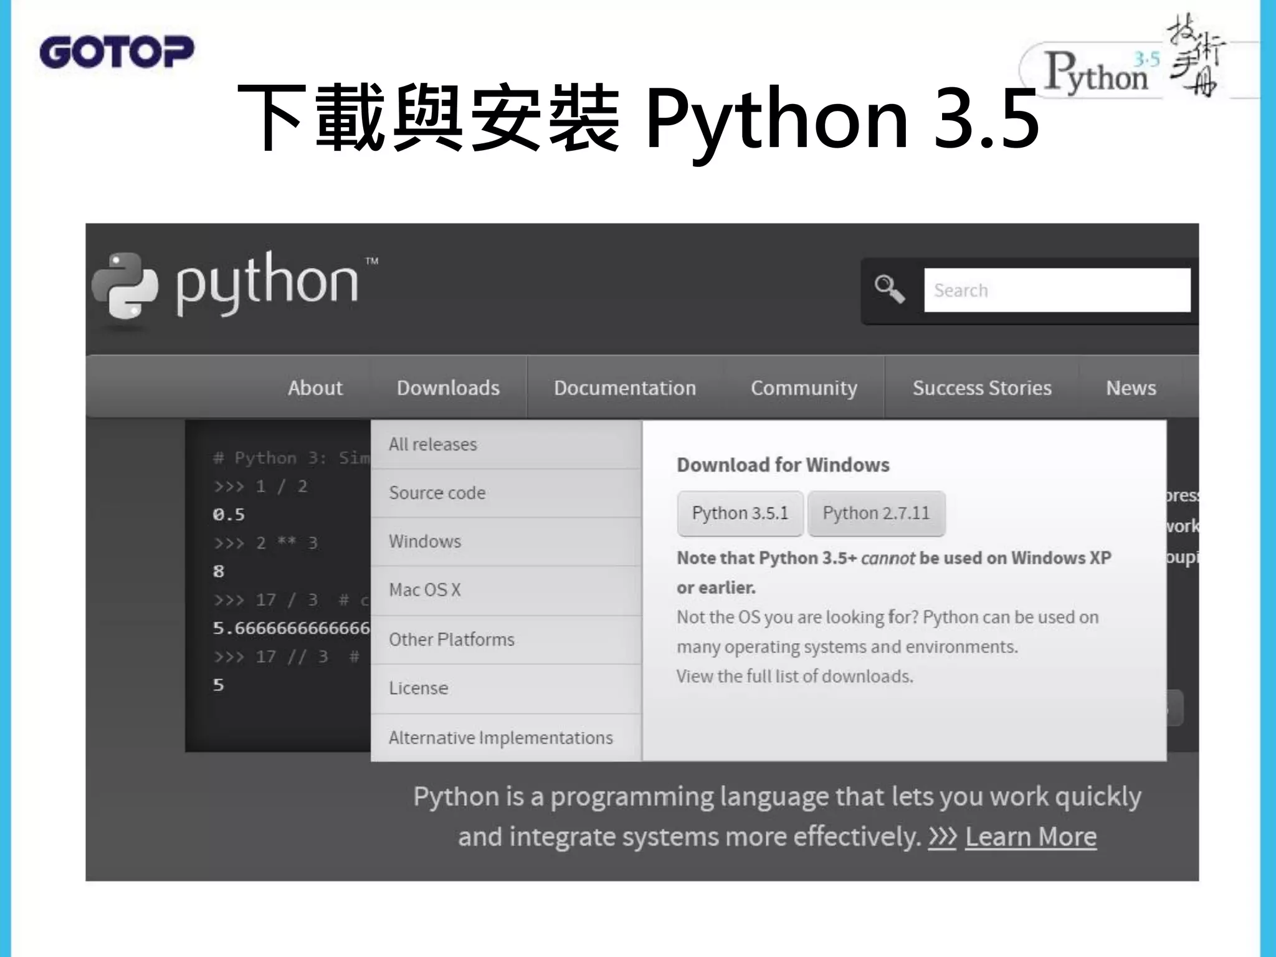Viewport: 1276px width, 957px height.
Task: Select Source code in Downloads submenu
Action: click(506, 493)
